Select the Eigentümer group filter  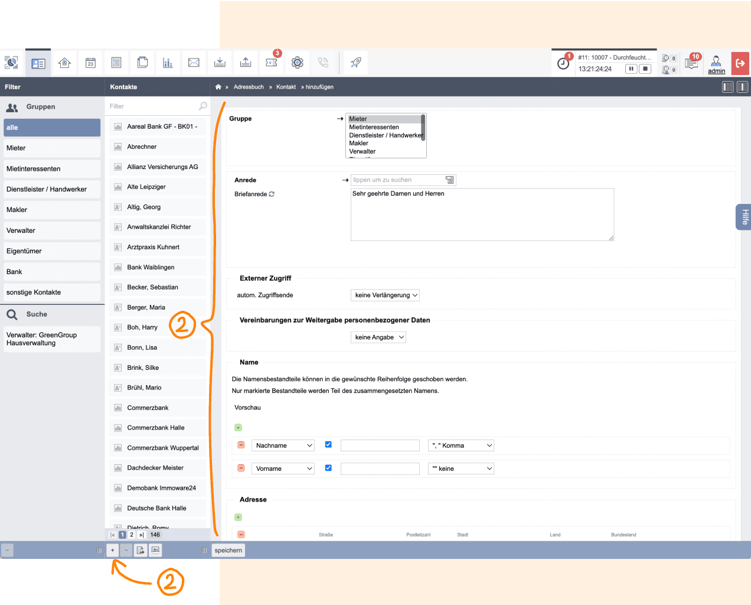(x=52, y=251)
